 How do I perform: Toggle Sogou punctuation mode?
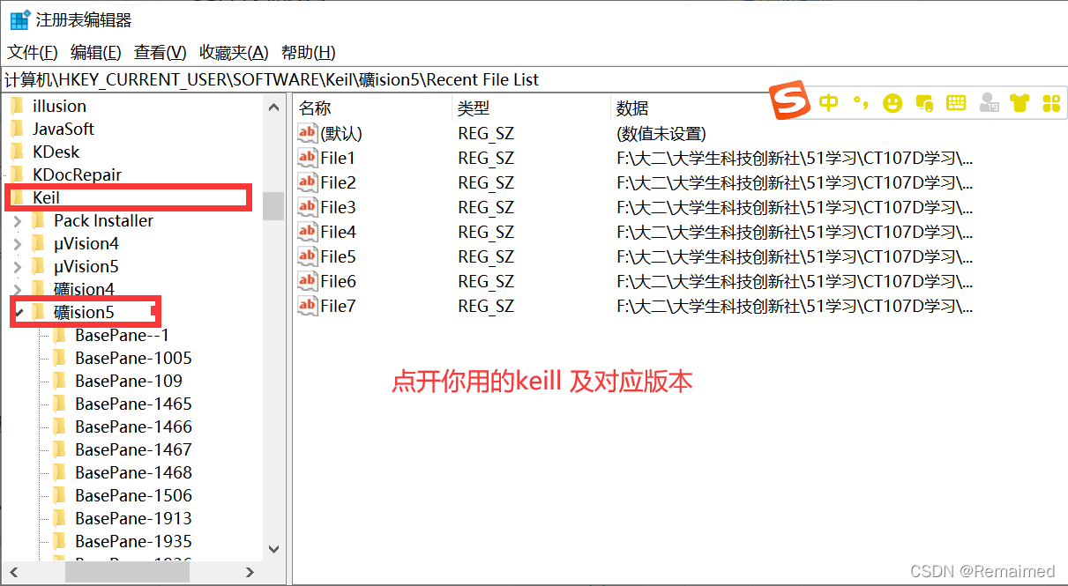point(861,102)
